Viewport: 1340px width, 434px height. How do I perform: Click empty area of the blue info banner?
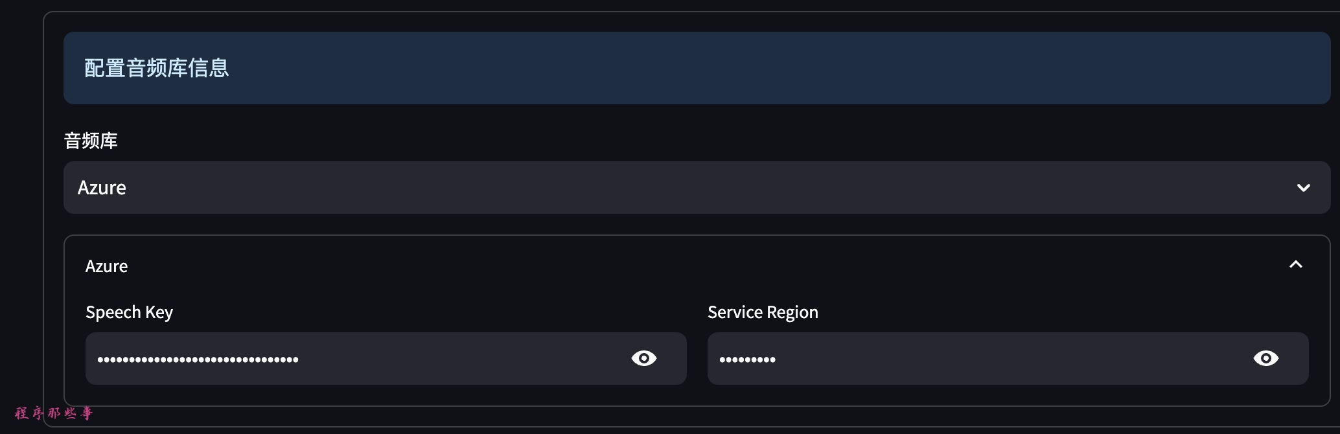tap(778, 68)
